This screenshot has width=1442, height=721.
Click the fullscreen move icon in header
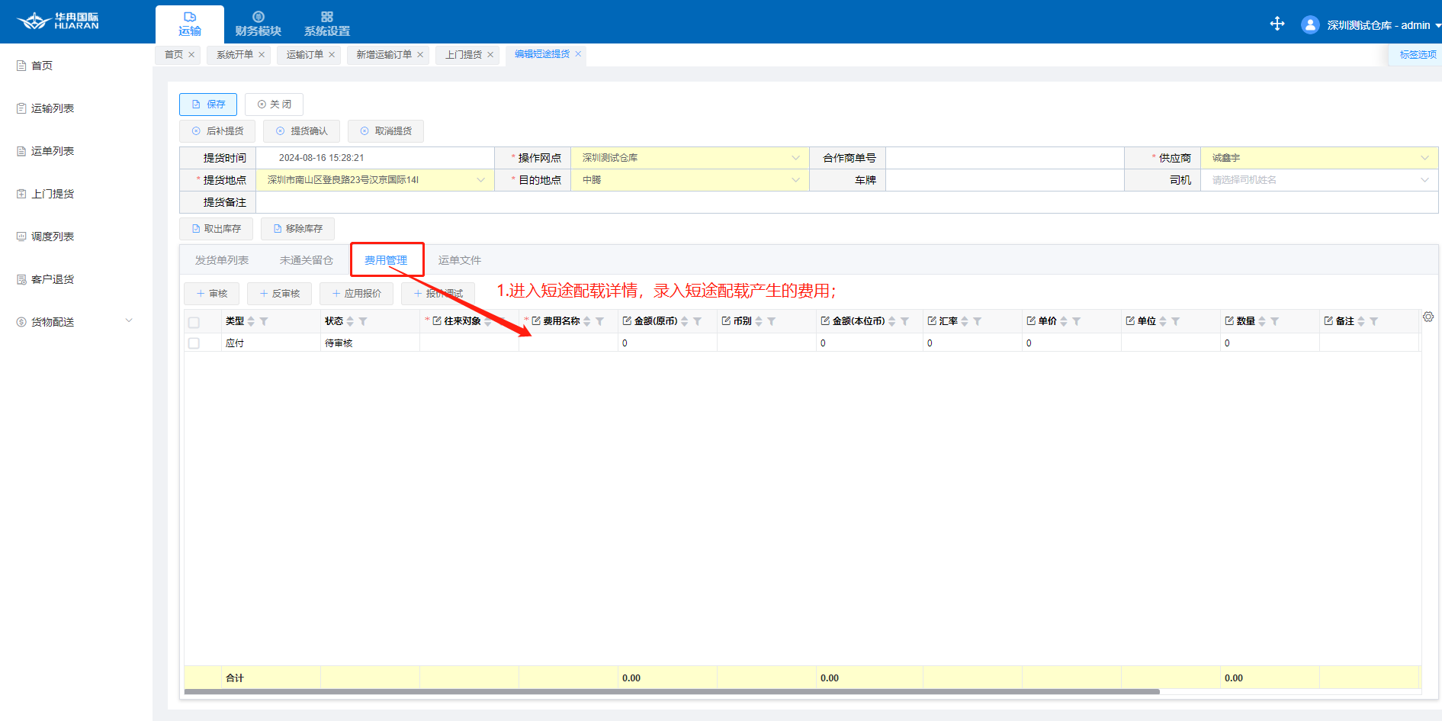click(1277, 24)
